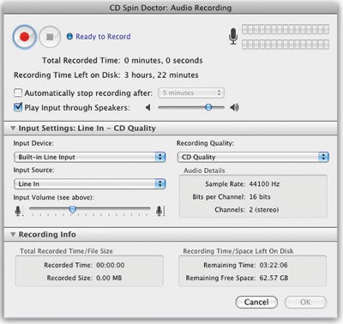343x324 pixels.
Task: Click the Recording Info header label
Action: [47, 234]
